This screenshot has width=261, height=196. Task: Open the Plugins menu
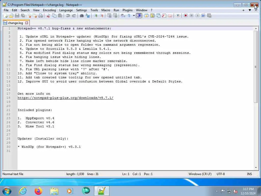pos(127,10)
